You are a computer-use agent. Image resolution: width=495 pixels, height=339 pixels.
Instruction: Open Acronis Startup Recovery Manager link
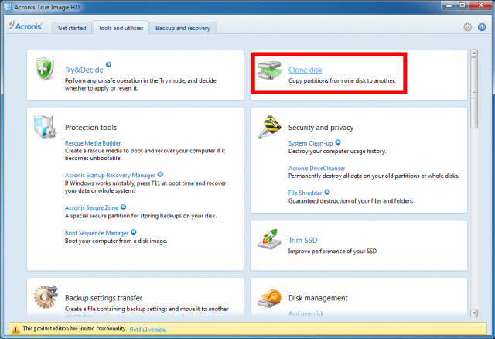pos(110,176)
